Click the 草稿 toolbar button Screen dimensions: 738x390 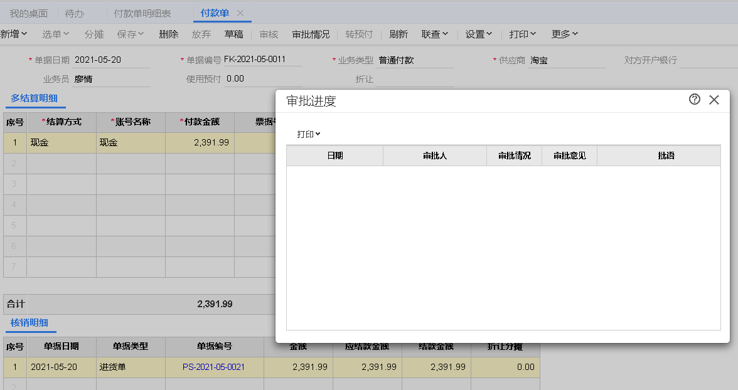pos(234,34)
